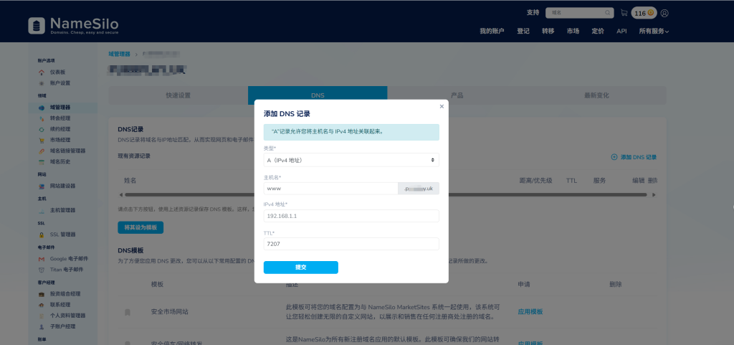The image size is (734, 345).
Task: Click the right arrow of records scrollbar
Action: pos(654,195)
